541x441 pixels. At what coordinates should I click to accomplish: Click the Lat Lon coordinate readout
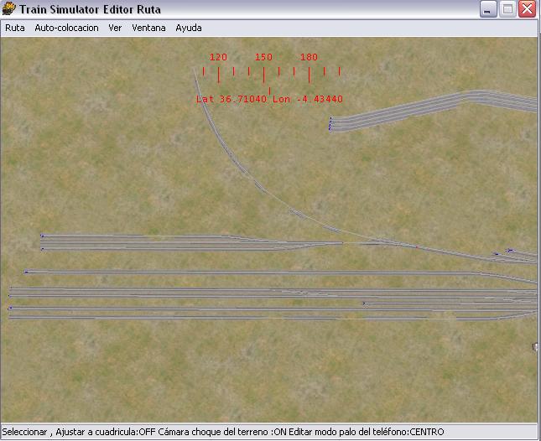[269, 99]
